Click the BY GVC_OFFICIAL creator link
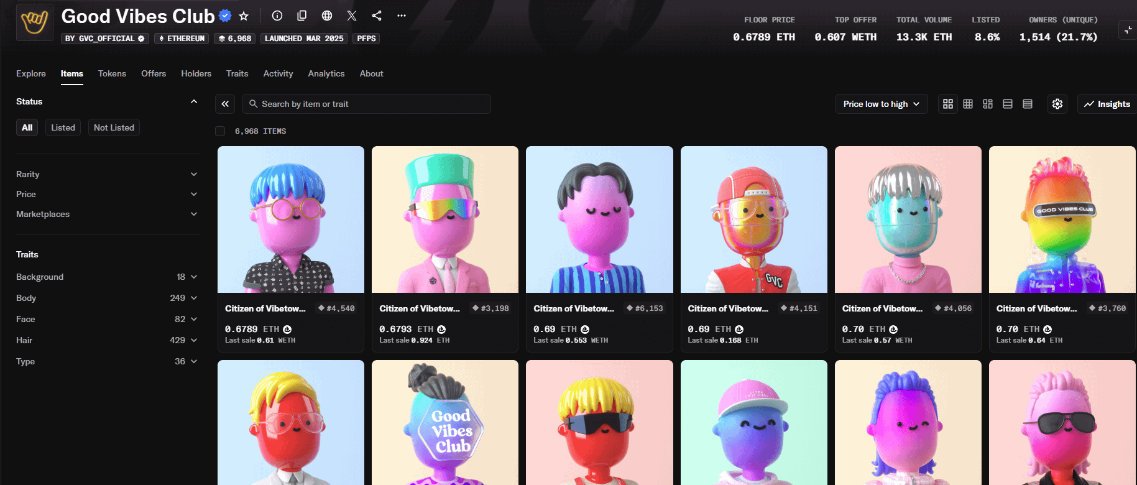The width and height of the screenshot is (1137, 485). click(x=105, y=39)
